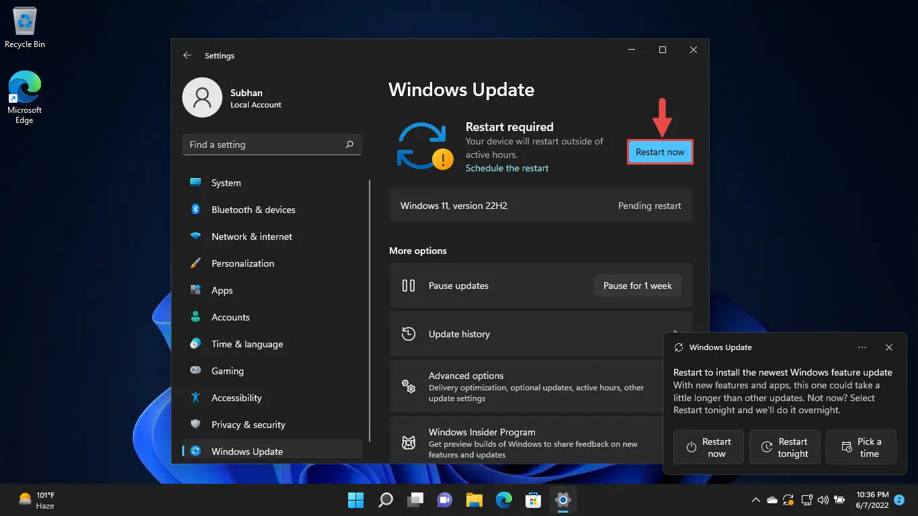Viewport: 918px width, 516px height.
Task: Click the blue Restart now button
Action: click(660, 152)
